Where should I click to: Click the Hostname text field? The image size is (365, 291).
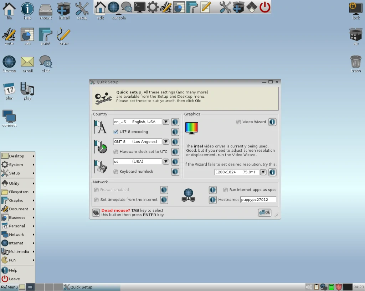pyautogui.click(x=258, y=200)
